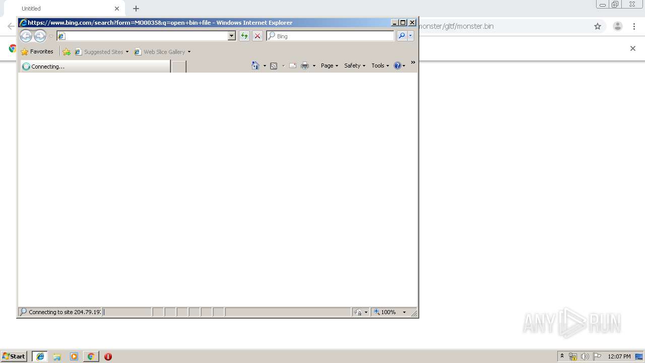
Task: Click the taskbar clock 12:07 PM
Action: click(x=619, y=356)
